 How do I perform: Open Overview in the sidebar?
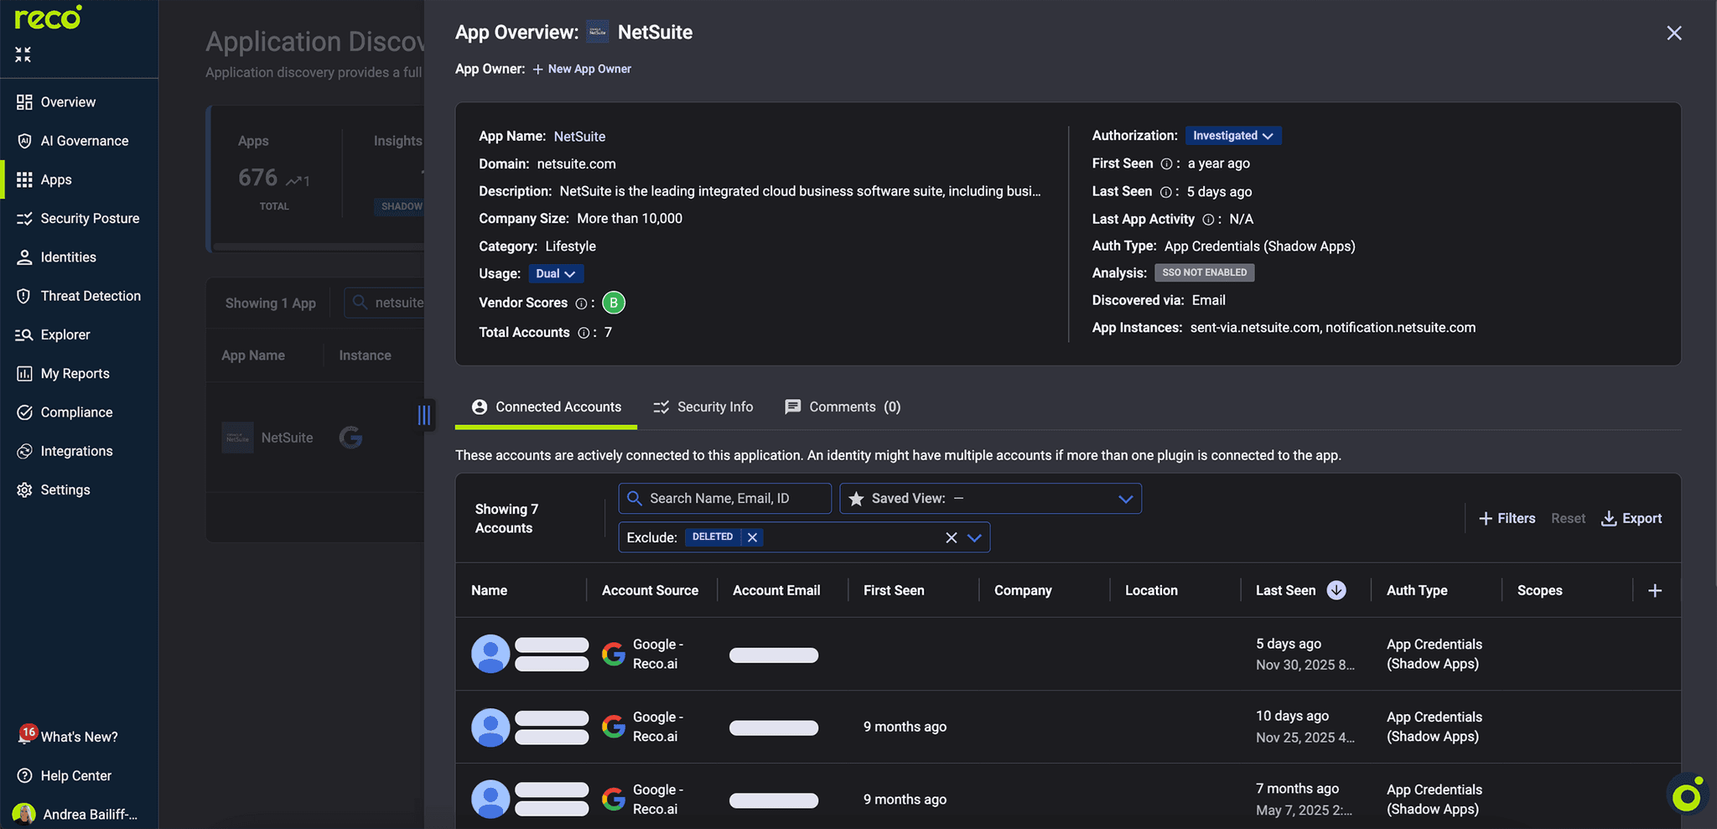coord(68,102)
